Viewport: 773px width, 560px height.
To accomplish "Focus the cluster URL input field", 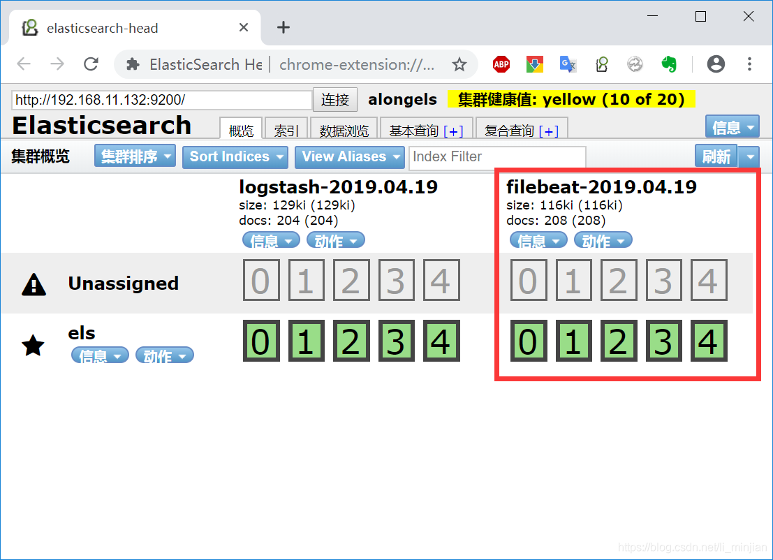I will point(162,100).
